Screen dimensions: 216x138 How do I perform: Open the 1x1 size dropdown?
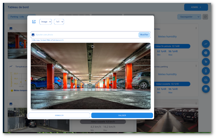59,22
